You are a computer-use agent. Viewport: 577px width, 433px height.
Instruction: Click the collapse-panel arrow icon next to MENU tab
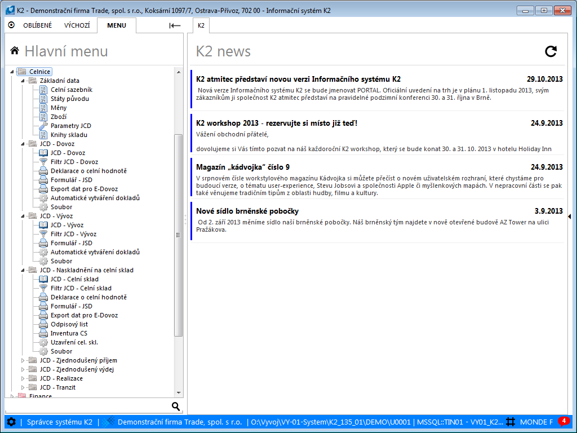pos(175,25)
